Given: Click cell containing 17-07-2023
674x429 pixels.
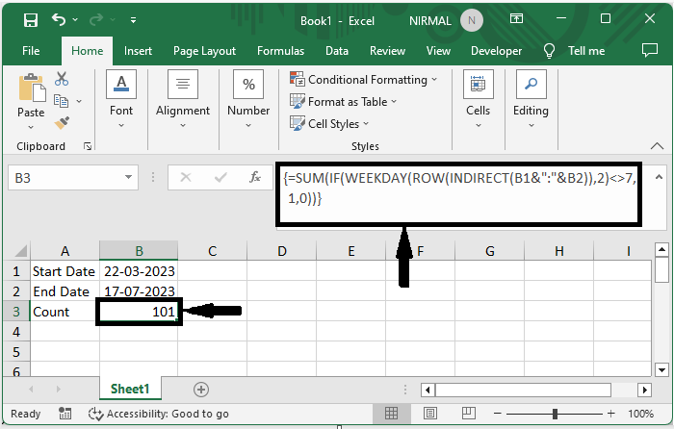Looking at the screenshot, I should click(x=139, y=291).
